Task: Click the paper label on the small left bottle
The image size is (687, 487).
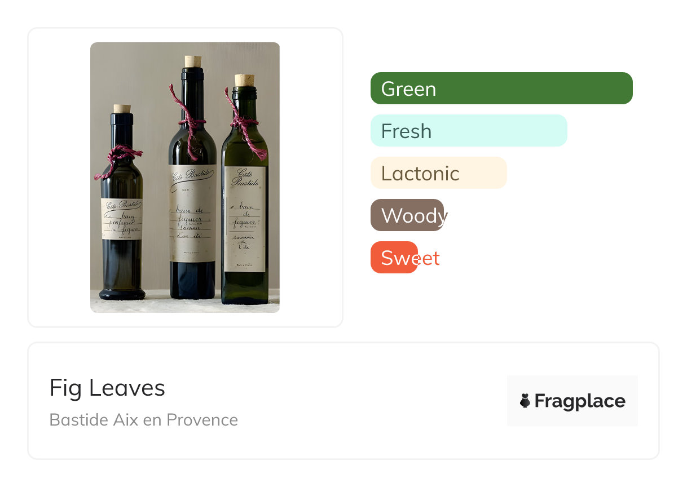Action: [121, 219]
